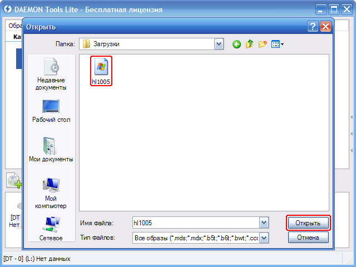Expand the file type dropdown
Image resolution: width=356 pixels, height=267 pixels.
(264, 238)
